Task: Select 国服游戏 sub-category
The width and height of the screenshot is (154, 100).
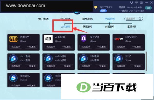Action: pyautogui.click(x=88, y=27)
